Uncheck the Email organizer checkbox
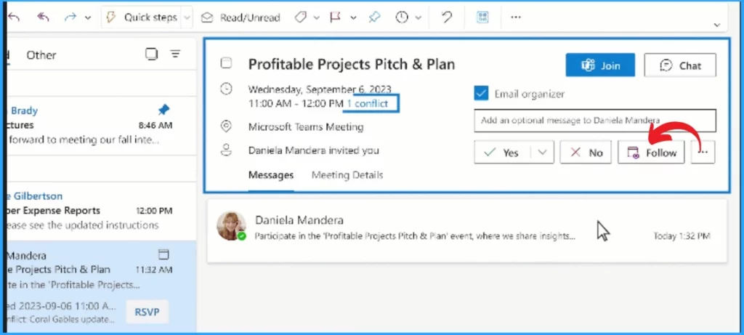This screenshot has height=335, width=744. tap(481, 94)
